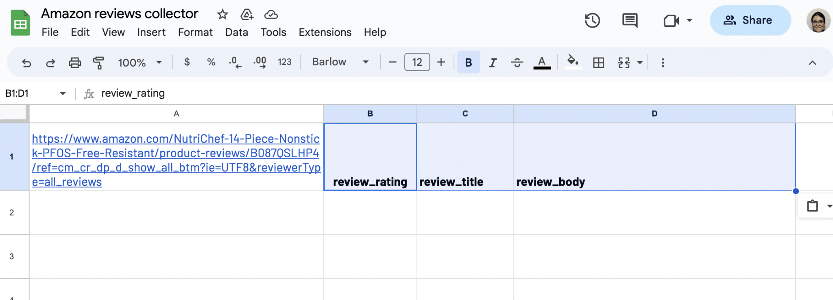This screenshot has height=300, width=833.
Task: Click the merge cells icon
Action: 624,63
